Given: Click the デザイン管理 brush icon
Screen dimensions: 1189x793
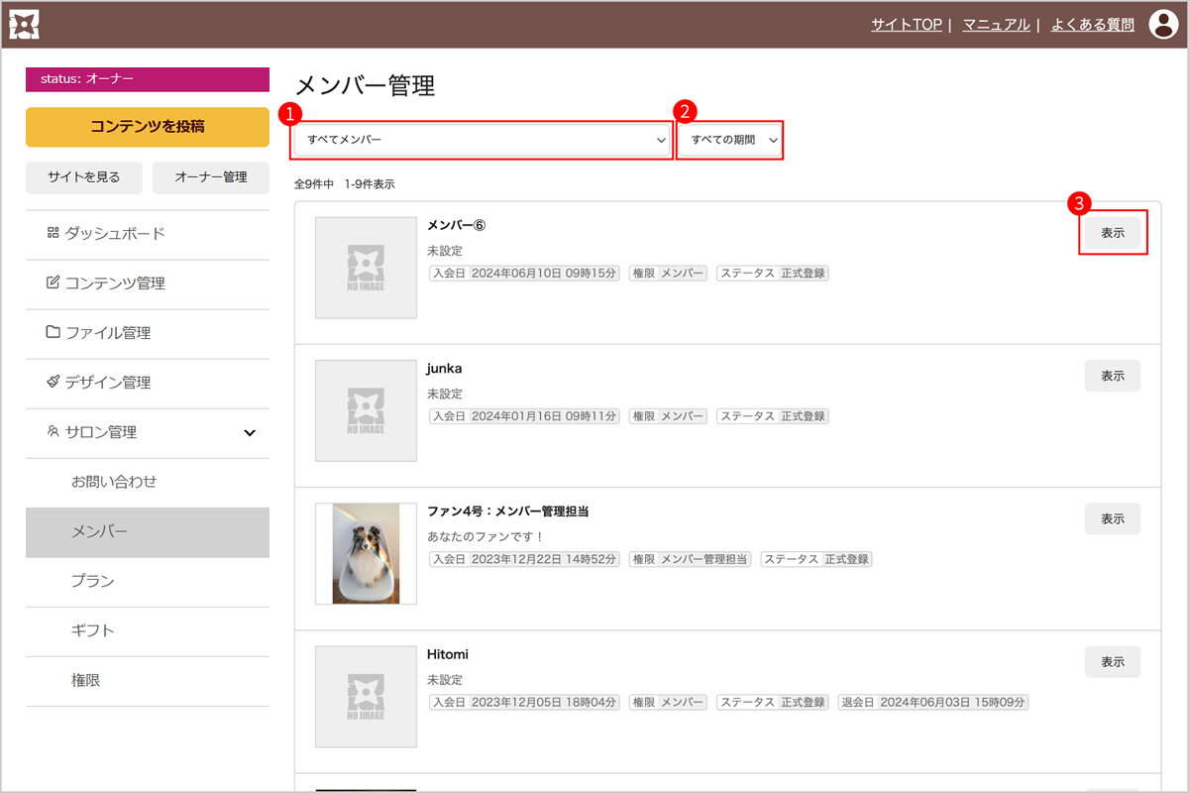Looking at the screenshot, I should pyautogui.click(x=54, y=383).
